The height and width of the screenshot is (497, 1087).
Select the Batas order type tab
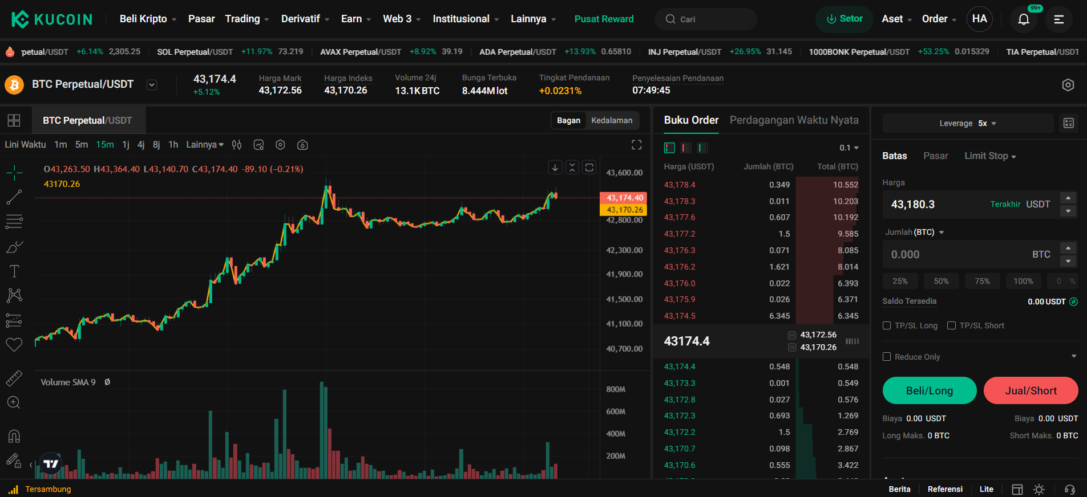(x=895, y=156)
